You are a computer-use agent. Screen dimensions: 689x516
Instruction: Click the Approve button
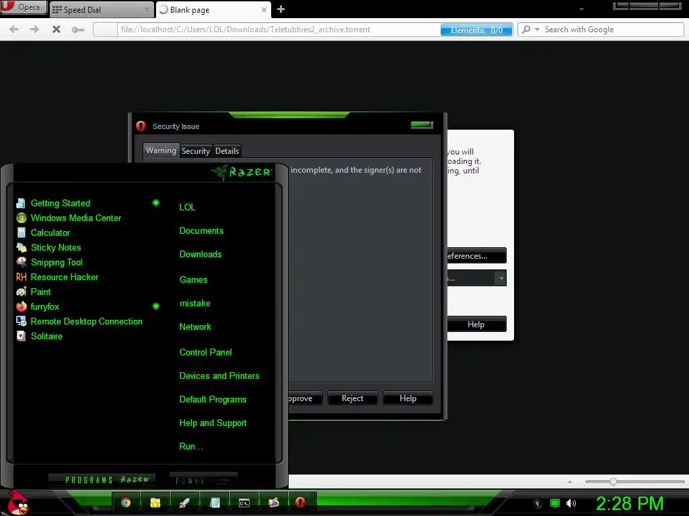tap(305, 398)
